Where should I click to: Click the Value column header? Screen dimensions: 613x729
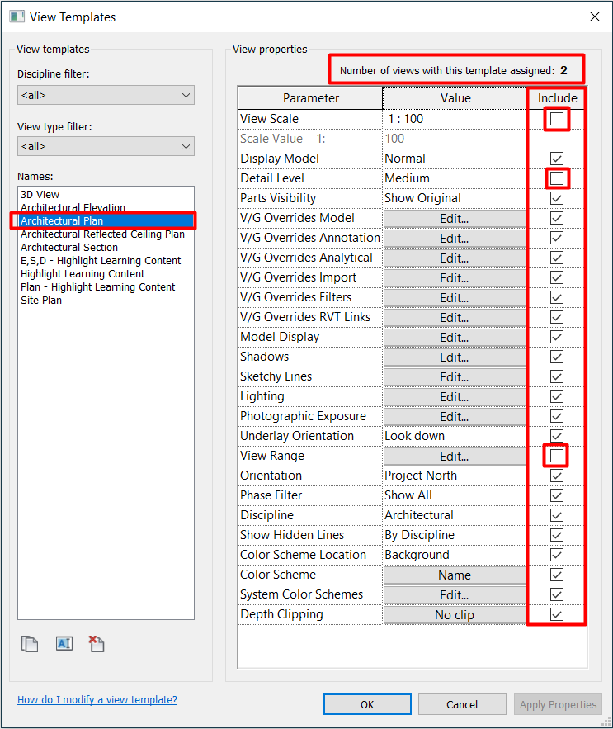pyautogui.click(x=455, y=98)
